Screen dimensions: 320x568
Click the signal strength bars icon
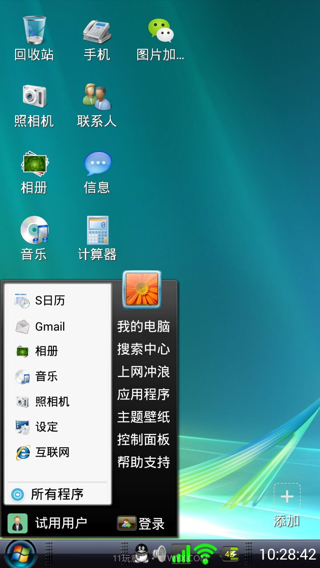click(x=181, y=553)
